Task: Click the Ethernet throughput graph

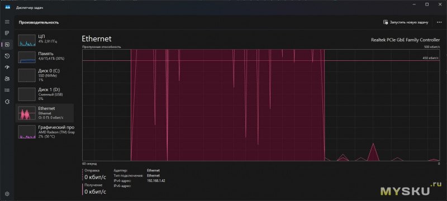Action: [261, 105]
